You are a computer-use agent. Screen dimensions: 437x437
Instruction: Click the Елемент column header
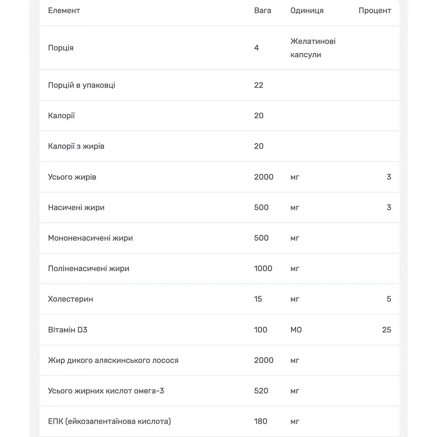[x=64, y=11]
